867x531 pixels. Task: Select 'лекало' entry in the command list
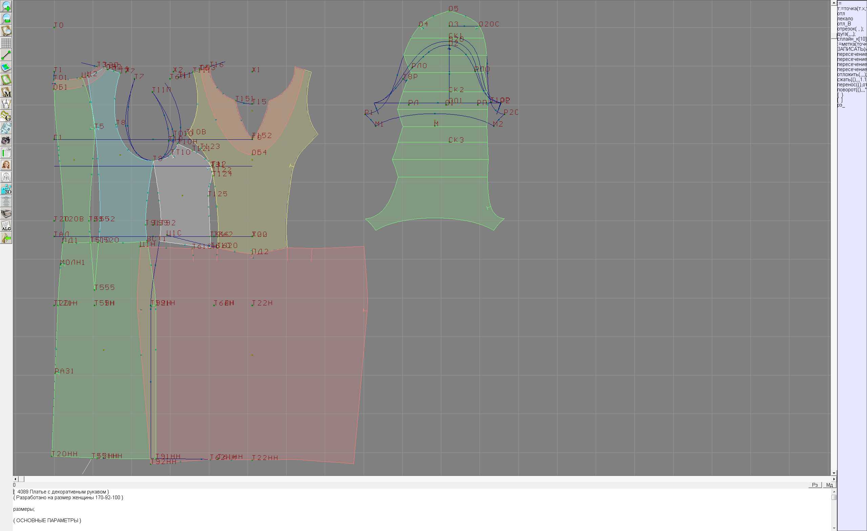point(845,19)
